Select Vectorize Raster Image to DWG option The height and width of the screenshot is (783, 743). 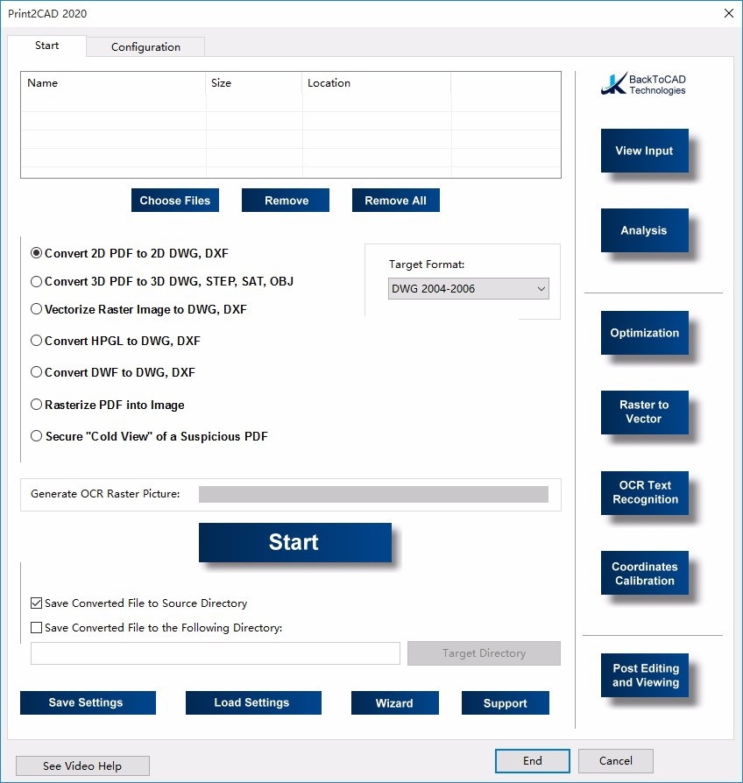(37, 309)
